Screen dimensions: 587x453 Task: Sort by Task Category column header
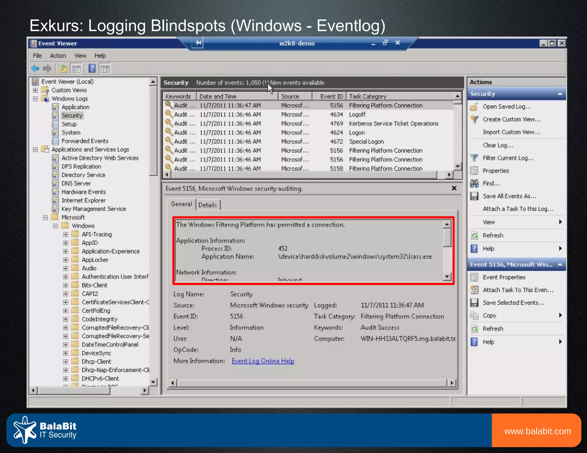tap(400, 96)
